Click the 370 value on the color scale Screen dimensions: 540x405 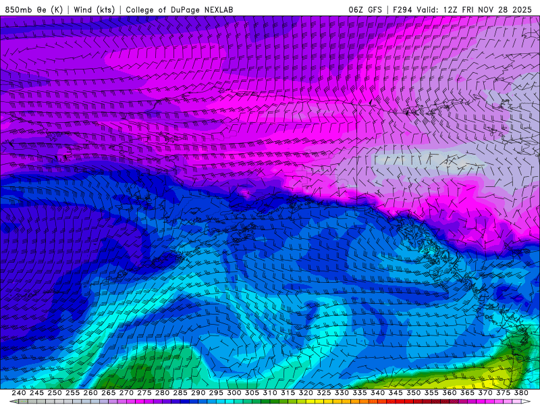485,393
